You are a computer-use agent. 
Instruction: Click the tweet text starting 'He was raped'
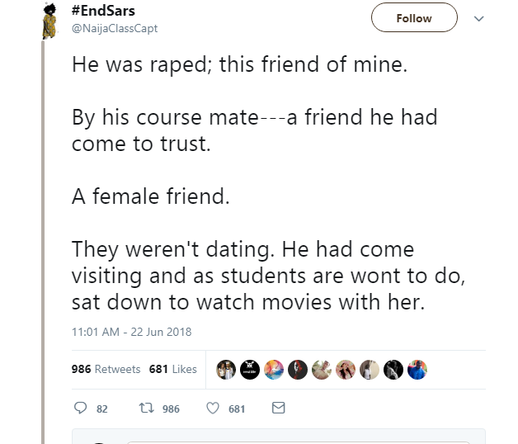[x=239, y=65]
